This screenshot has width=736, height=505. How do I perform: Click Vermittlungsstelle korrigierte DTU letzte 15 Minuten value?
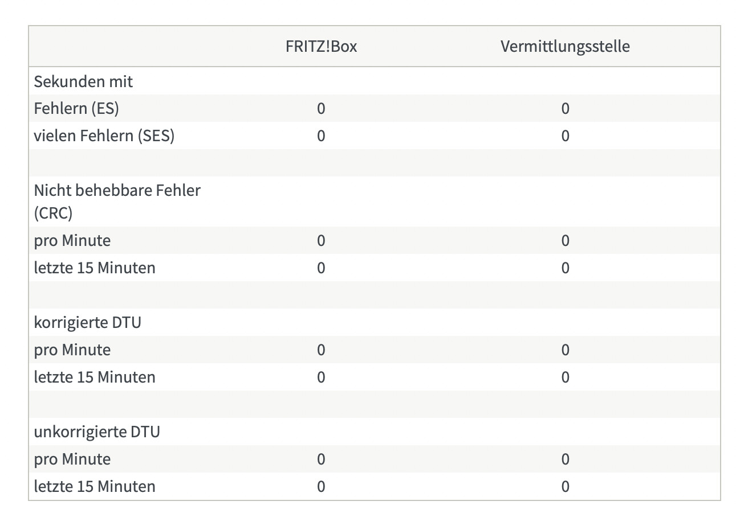point(565,377)
